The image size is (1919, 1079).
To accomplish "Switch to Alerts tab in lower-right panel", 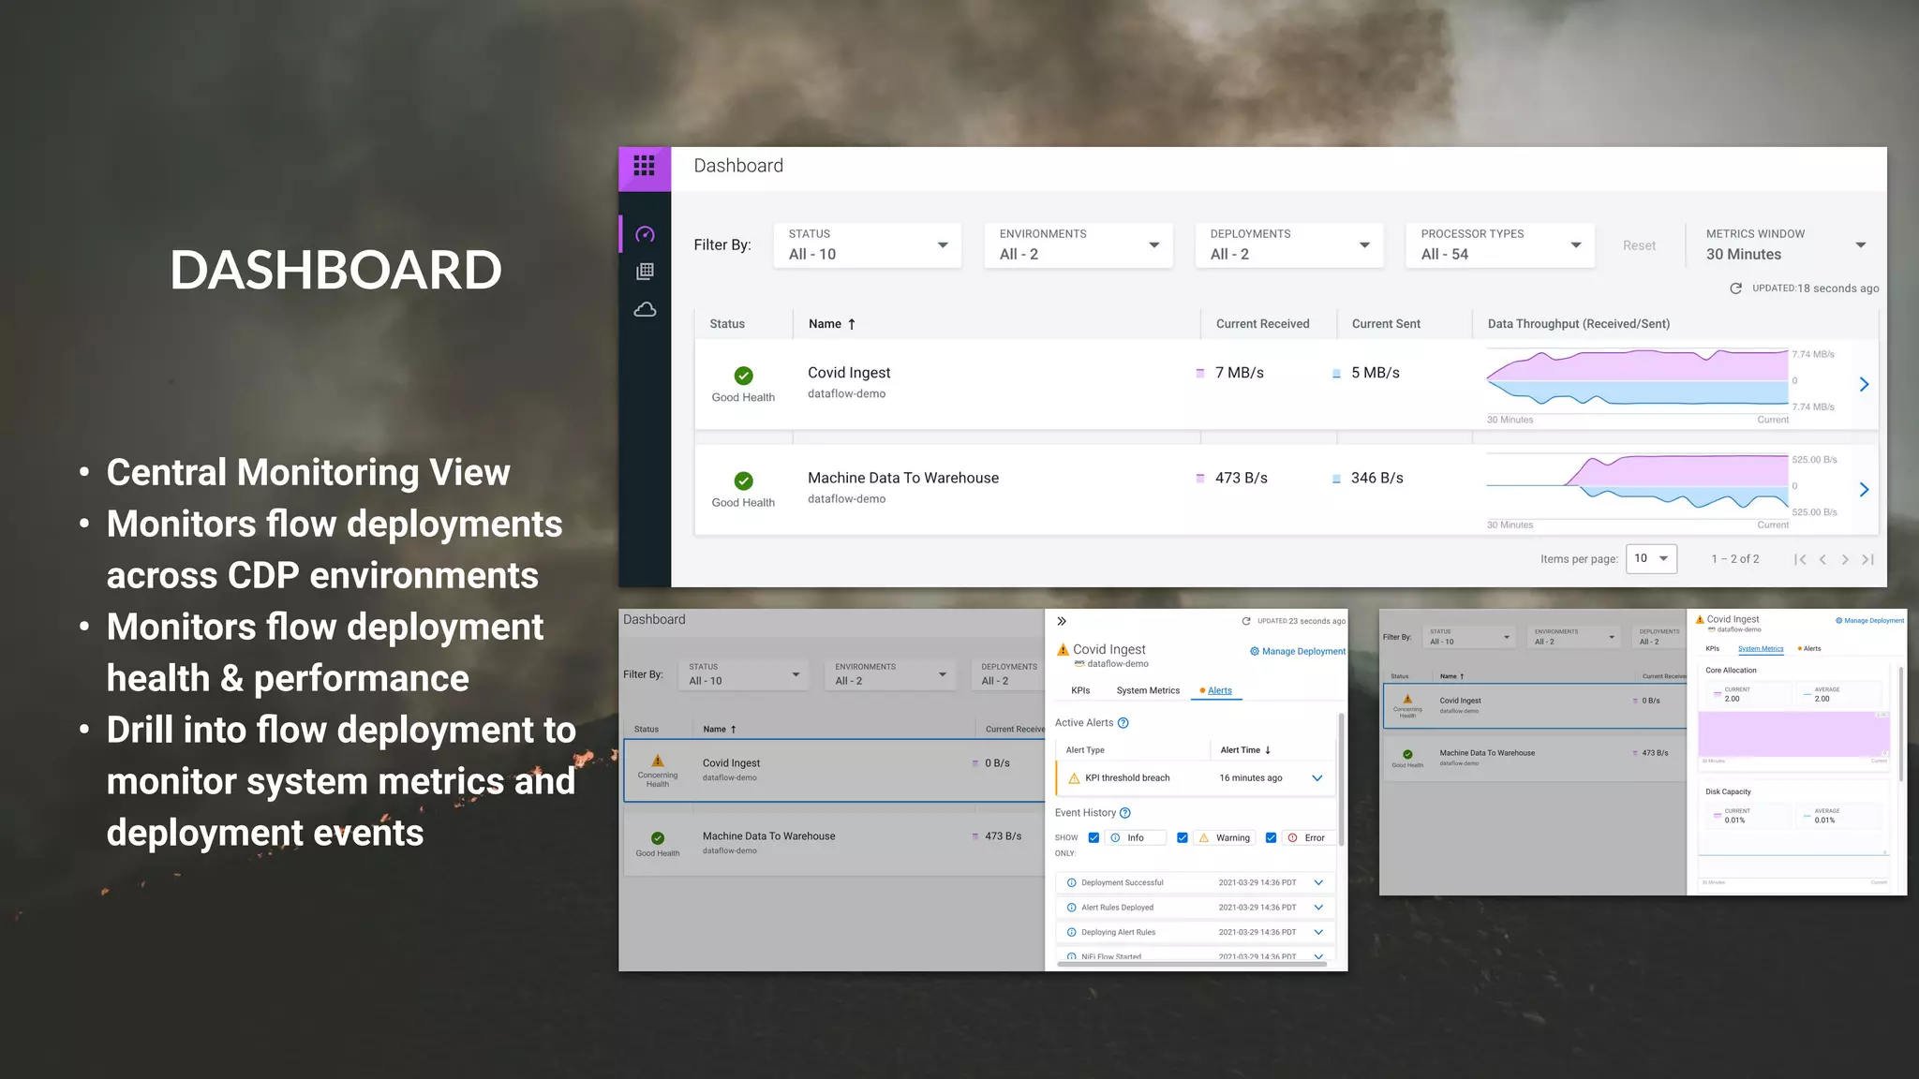I will [1809, 648].
